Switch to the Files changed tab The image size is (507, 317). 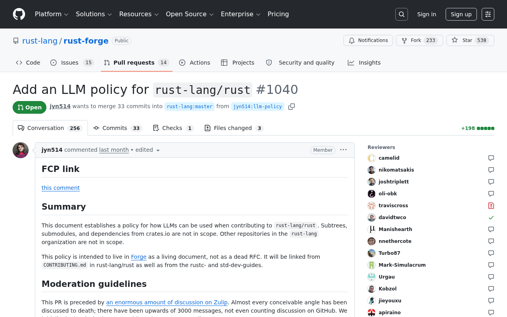[x=234, y=128]
